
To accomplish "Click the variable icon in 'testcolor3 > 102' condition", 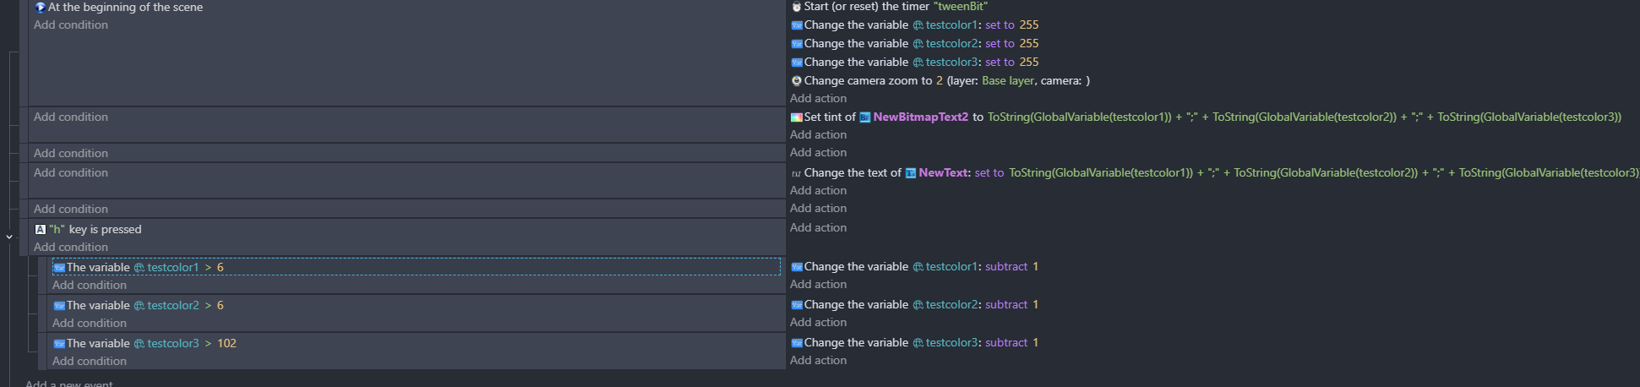I will (59, 344).
